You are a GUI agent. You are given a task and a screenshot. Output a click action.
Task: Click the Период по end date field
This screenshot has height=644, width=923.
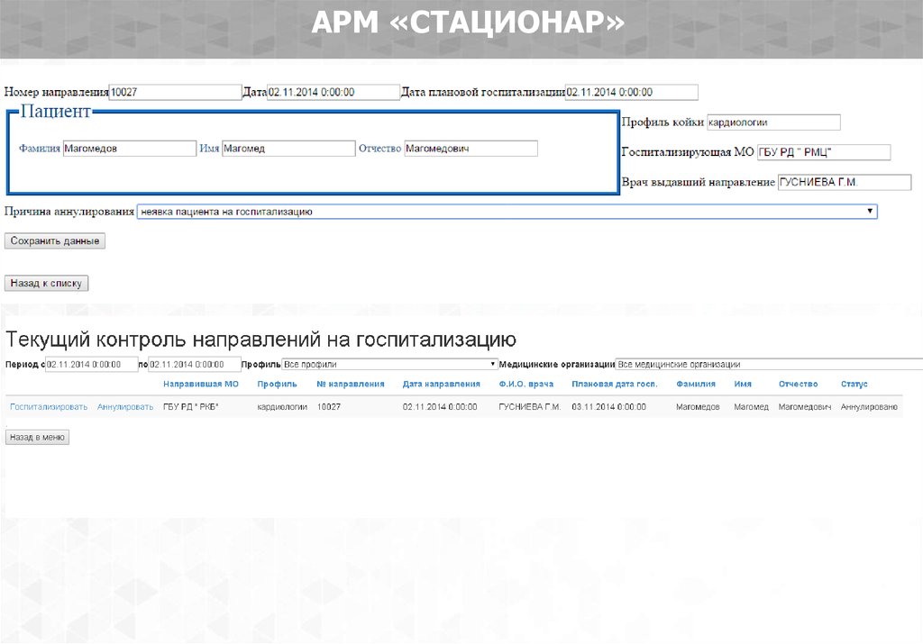194,365
